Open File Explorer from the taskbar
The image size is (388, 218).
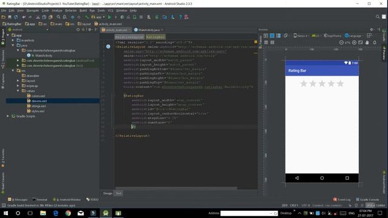coord(43,213)
